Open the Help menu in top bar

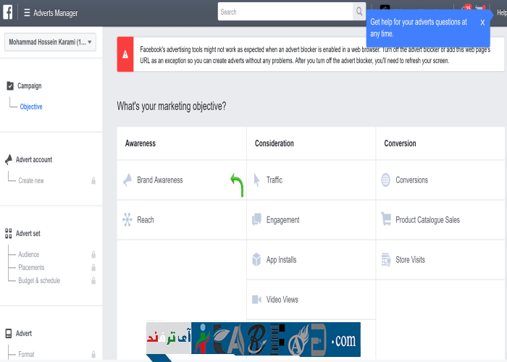pyautogui.click(x=502, y=12)
